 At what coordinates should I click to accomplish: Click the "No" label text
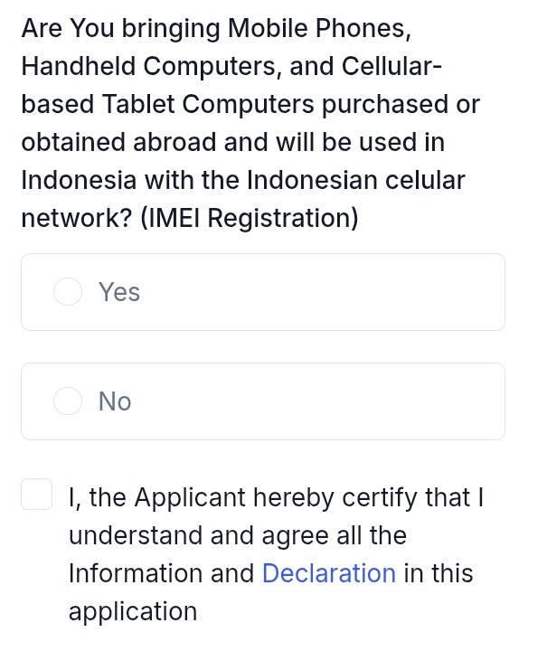[x=115, y=401]
